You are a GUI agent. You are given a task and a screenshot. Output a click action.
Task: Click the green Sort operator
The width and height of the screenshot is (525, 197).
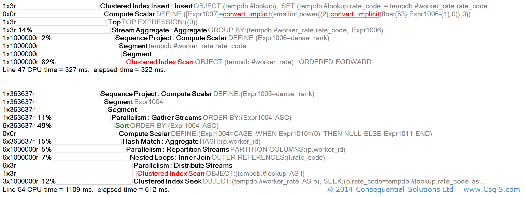122,126
